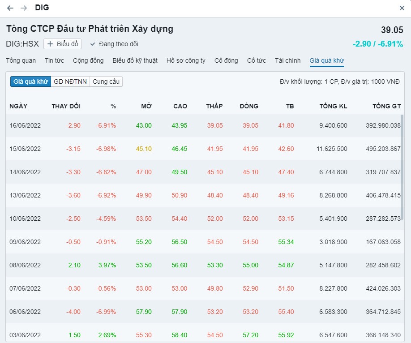Open the Tổng quan tab
Viewport: 411px width, 343px height.
(x=21, y=60)
